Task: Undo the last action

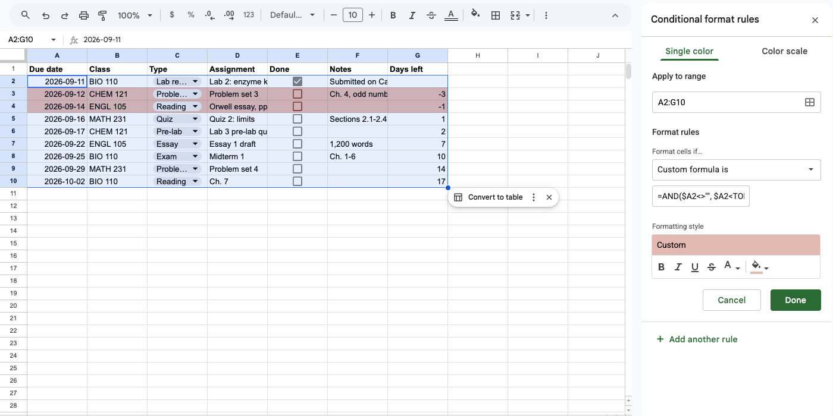Action: [x=46, y=15]
